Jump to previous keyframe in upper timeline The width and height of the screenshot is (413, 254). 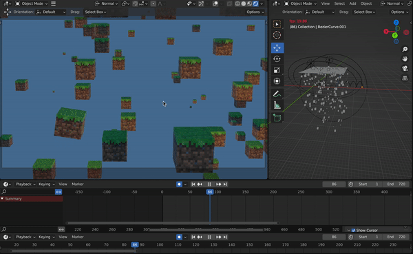click(200, 184)
